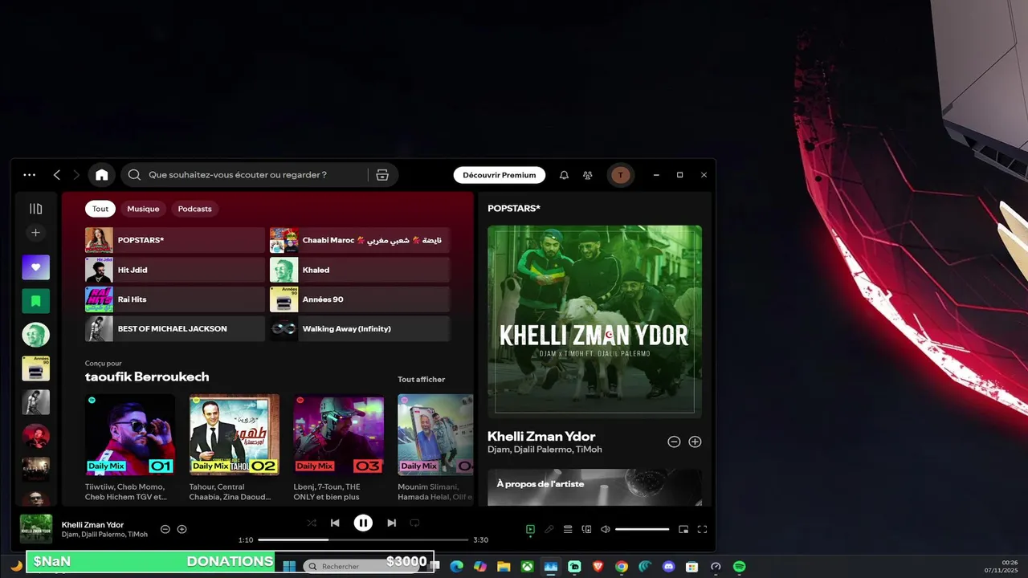Pause the current song
This screenshot has width=1028, height=578.
pos(363,523)
